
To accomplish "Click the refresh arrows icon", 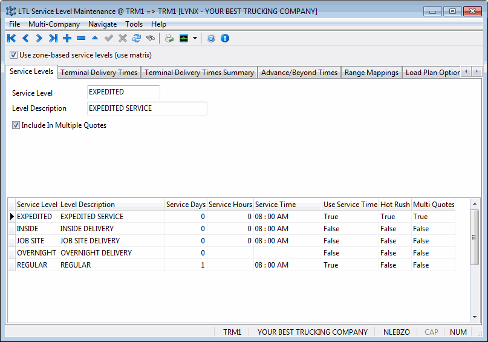I will pos(137,38).
